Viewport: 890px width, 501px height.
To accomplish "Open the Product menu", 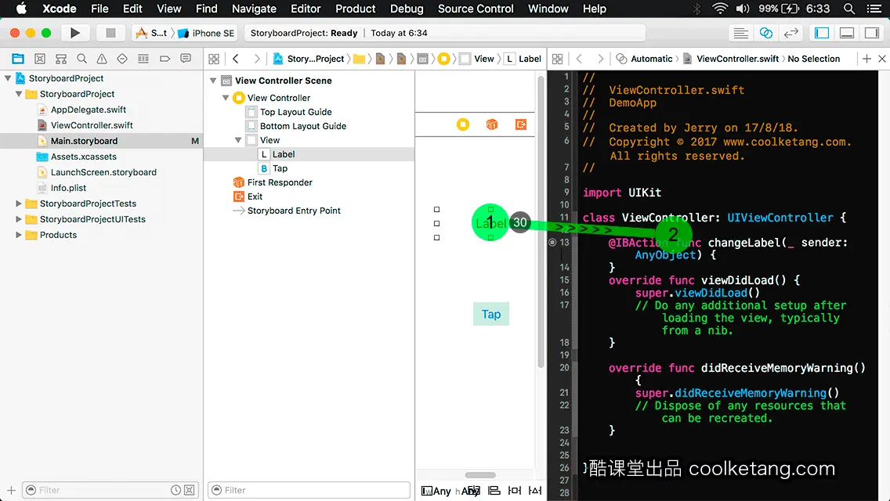I will 356,9.
